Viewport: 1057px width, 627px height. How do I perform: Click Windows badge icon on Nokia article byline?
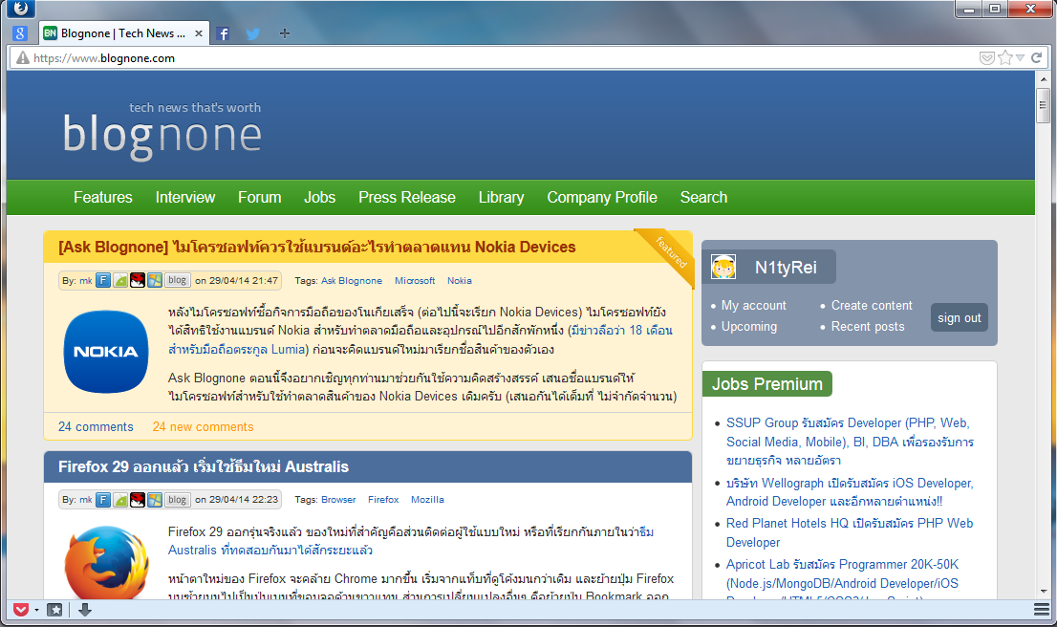pos(155,280)
